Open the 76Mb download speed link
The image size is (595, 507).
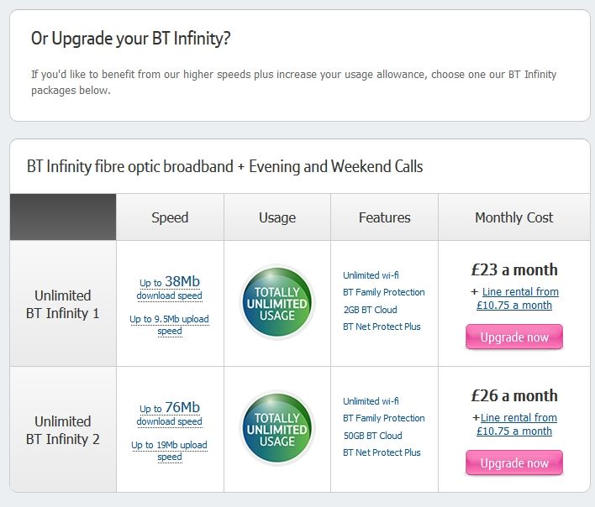169,414
